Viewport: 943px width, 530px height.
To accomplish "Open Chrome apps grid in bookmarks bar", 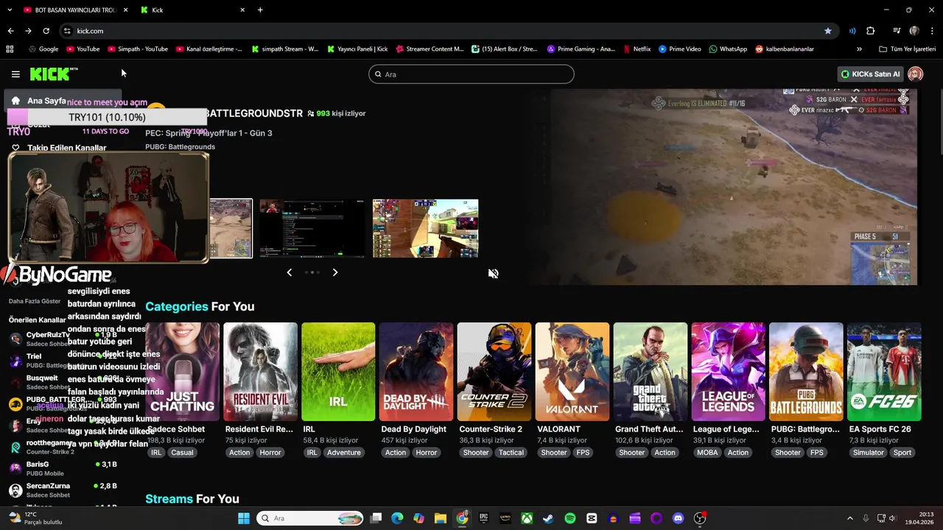I will 10,49.
